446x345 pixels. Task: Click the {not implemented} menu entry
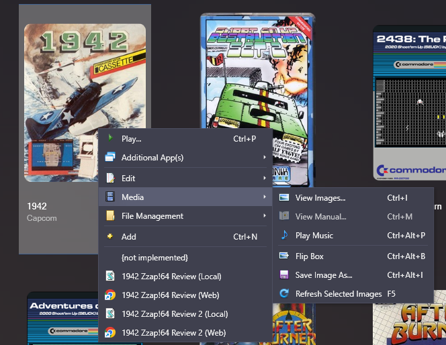[x=185, y=258]
